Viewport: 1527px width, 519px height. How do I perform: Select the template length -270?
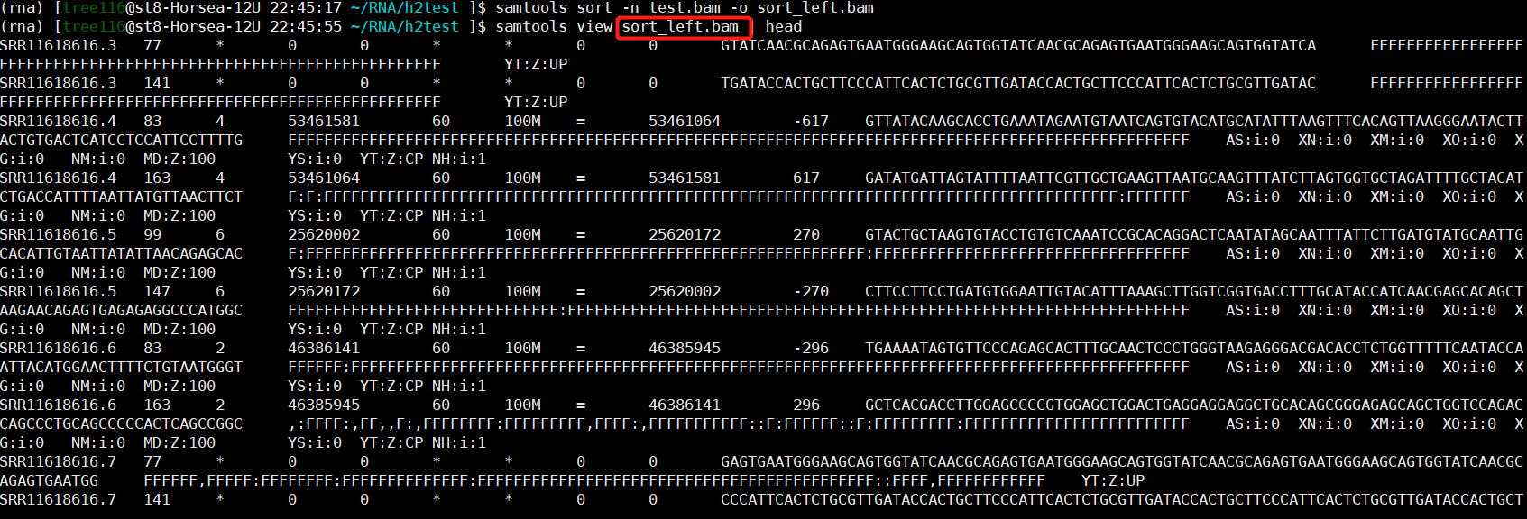click(811, 291)
